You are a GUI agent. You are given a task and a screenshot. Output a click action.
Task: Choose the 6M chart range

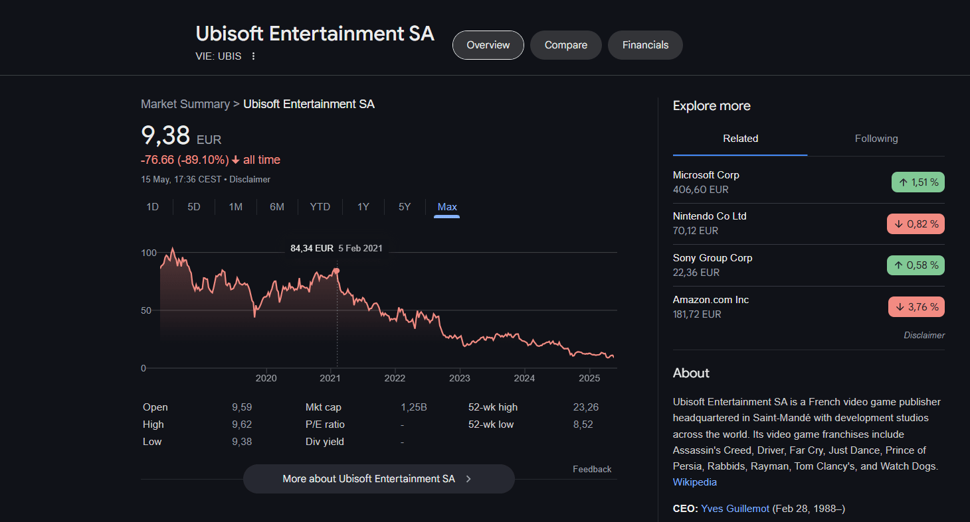(x=277, y=207)
